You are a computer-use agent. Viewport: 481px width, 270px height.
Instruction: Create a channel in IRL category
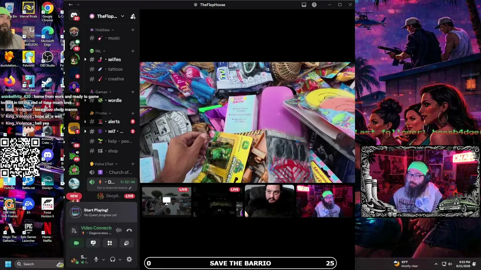tap(133, 51)
